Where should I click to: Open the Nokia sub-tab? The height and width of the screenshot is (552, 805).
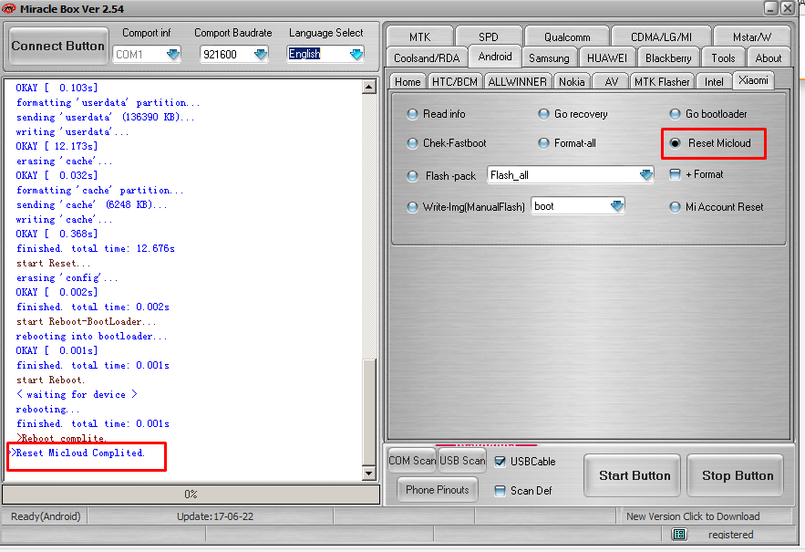[572, 82]
